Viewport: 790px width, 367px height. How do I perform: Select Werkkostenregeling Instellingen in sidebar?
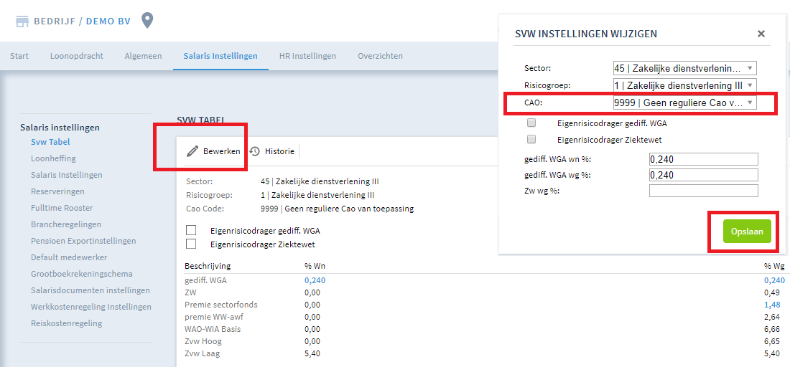pyautogui.click(x=91, y=307)
